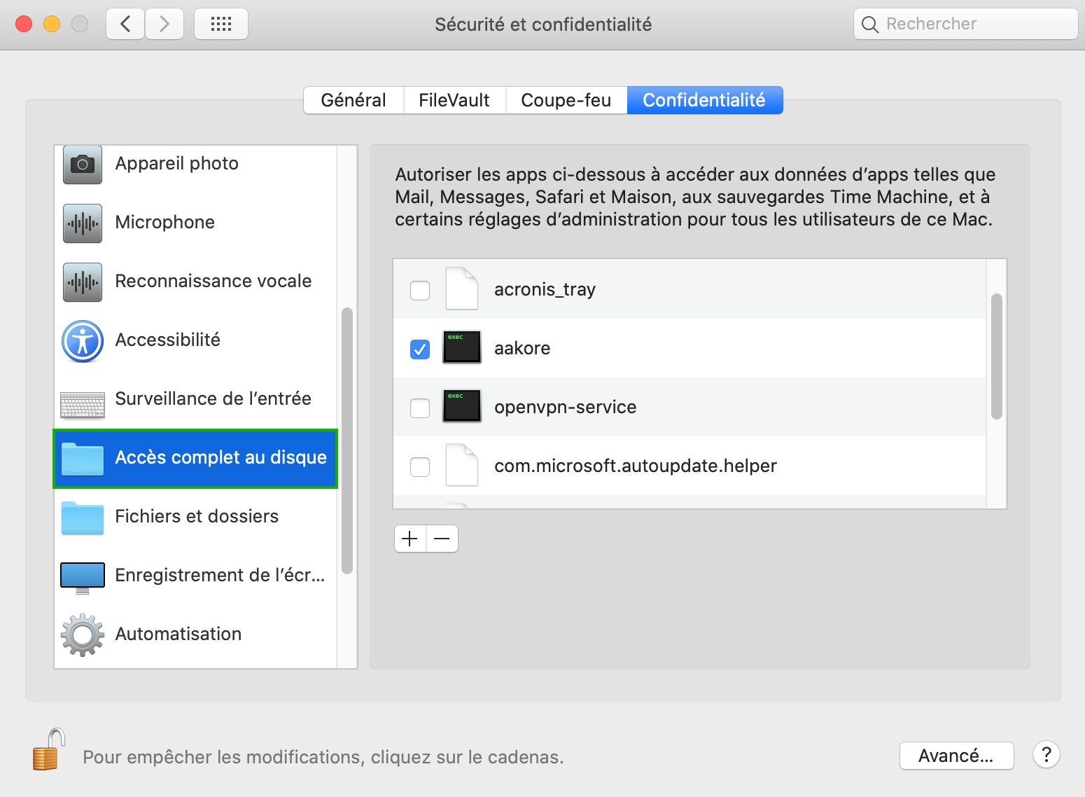Screen dimensions: 1085x797
Task: Go forward with the right arrow button
Action: pos(164,24)
